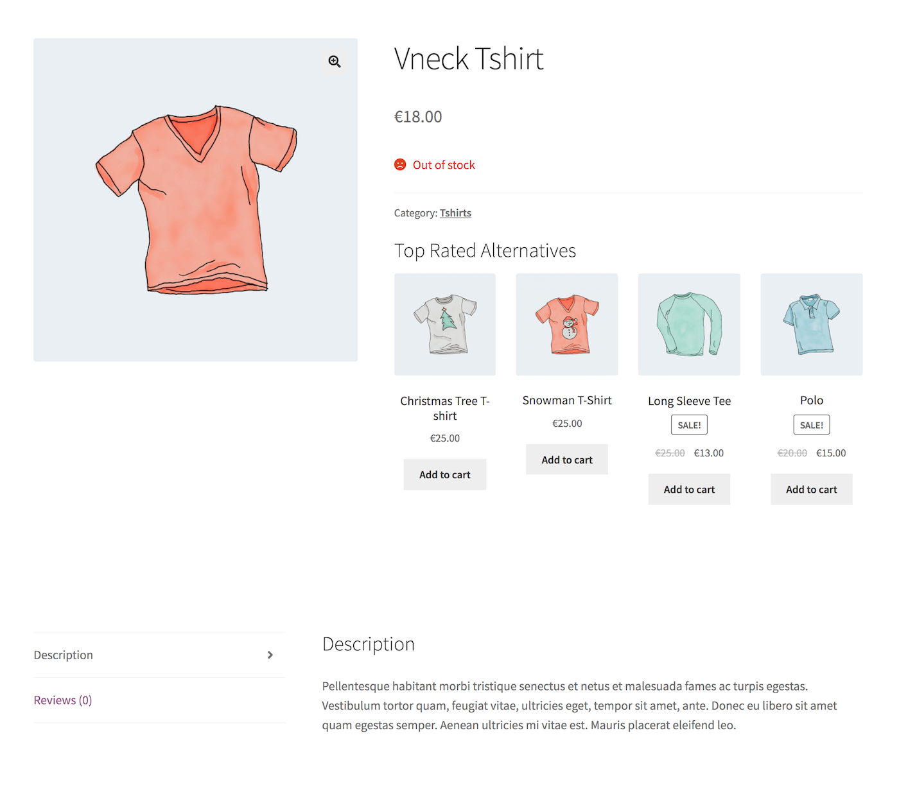This screenshot has width=899, height=785.
Task: Add the Christmas Tree T-shirt to cart
Action: tap(444, 474)
